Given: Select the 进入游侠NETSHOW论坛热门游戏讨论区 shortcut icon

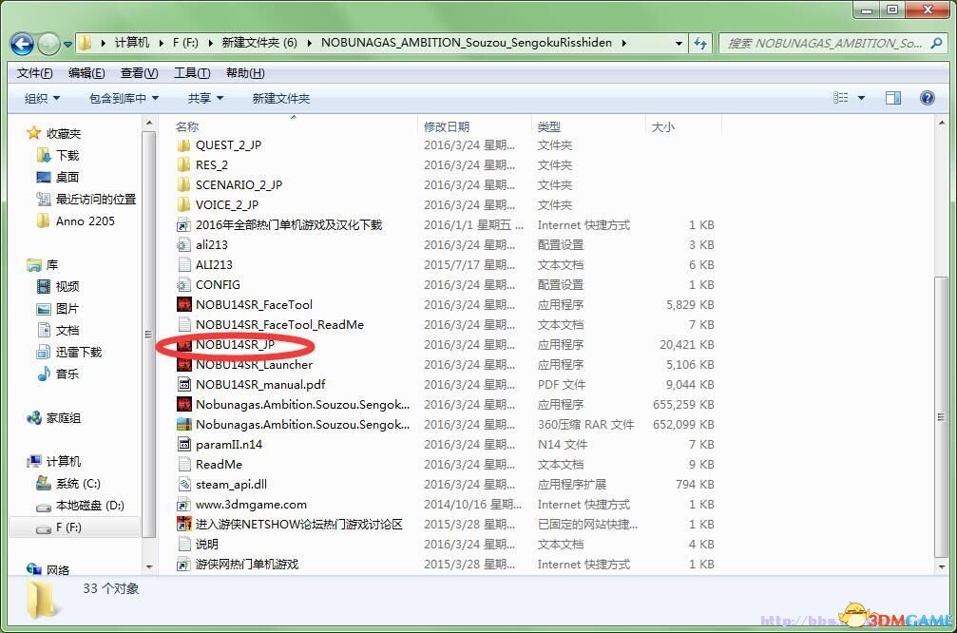Looking at the screenshot, I should click(183, 525).
